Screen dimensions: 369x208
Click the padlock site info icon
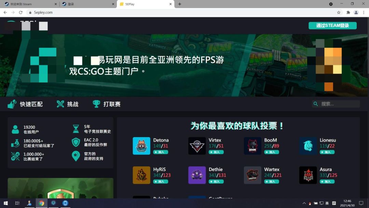[x=30, y=12]
